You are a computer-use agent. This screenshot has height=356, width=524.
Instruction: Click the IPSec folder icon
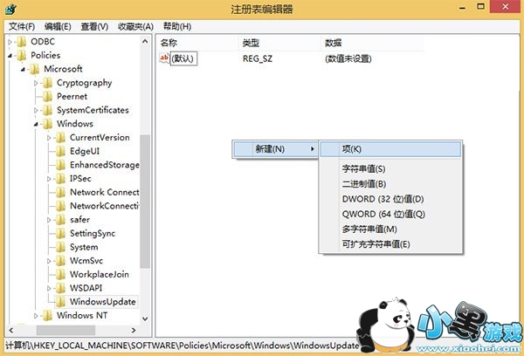tap(61, 179)
